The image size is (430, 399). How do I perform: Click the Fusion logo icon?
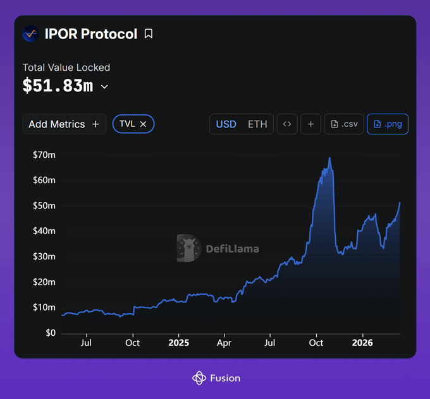pos(199,378)
